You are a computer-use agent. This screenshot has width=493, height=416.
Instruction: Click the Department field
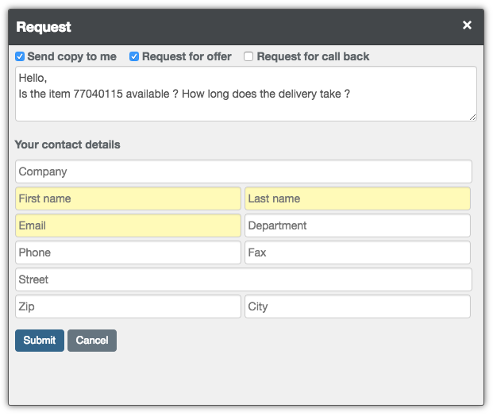(x=357, y=225)
